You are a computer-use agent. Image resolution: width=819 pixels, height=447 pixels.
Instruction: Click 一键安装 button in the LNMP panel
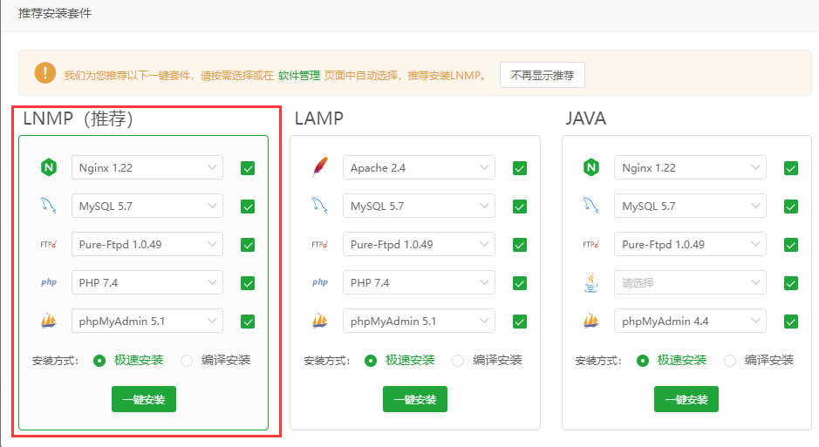pos(144,399)
